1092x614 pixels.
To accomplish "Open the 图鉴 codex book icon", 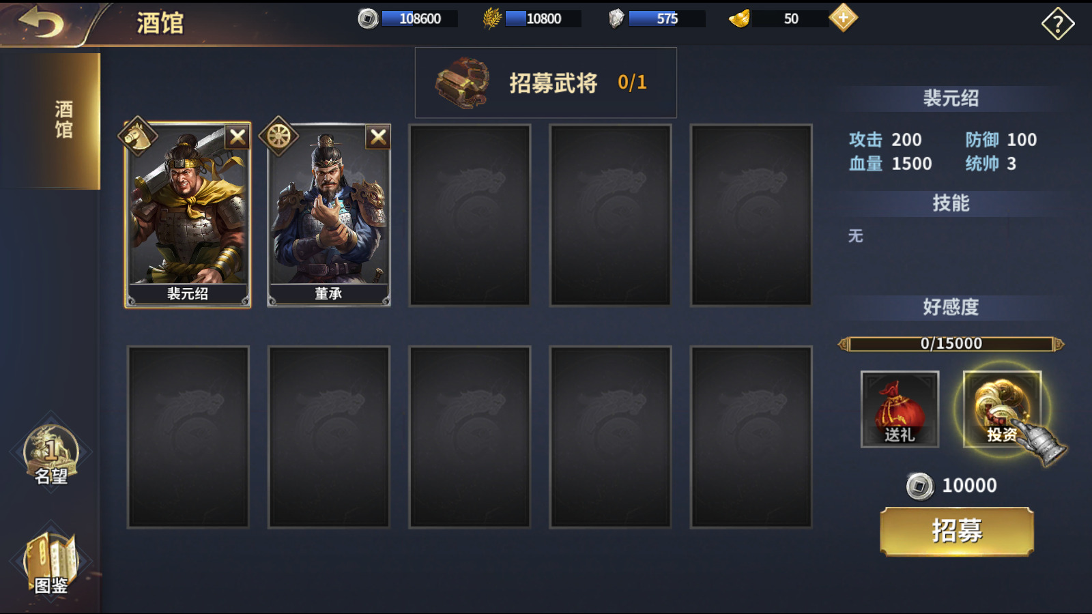I will click(x=51, y=564).
